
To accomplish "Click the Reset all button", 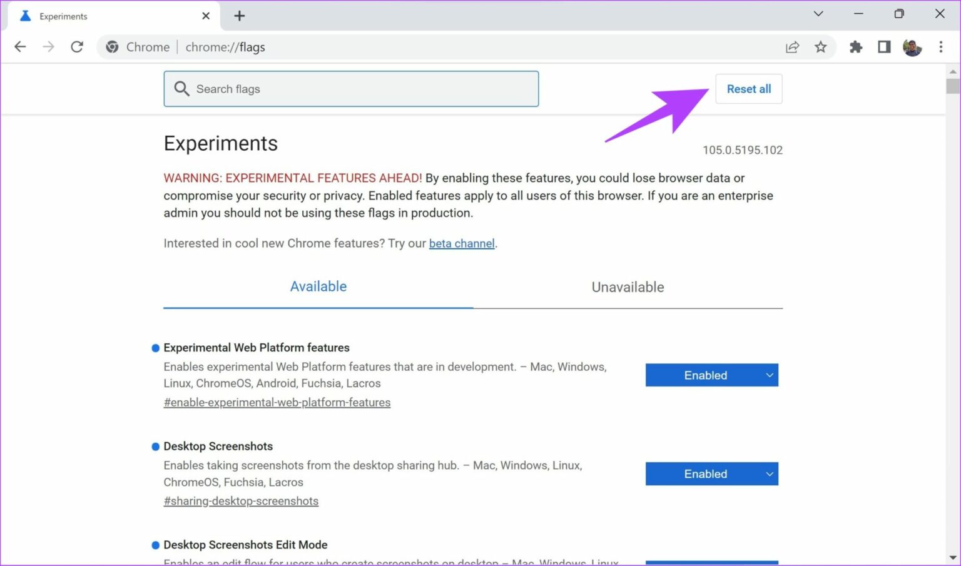I will point(749,89).
